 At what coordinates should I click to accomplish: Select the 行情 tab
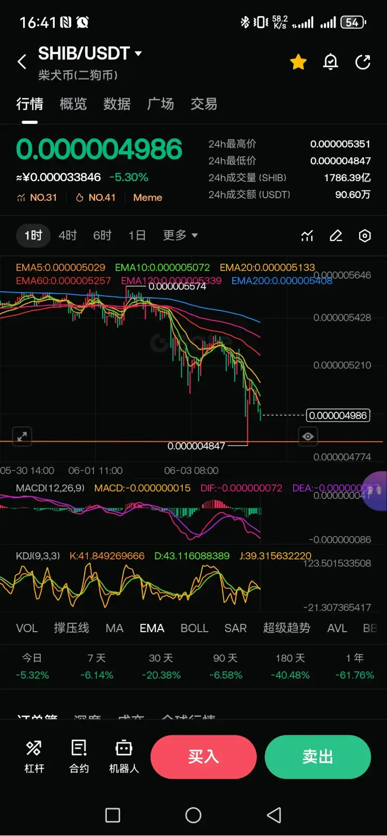29,104
